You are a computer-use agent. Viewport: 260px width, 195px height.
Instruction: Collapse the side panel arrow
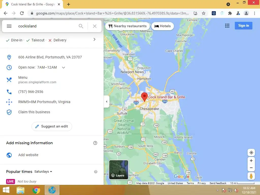click(106, 102)
